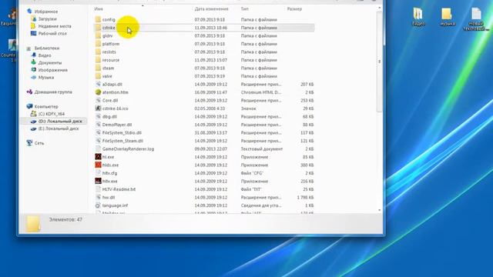Select the valve folder icon
Image resolution: width=493 pixels, height=277 pixels.
click(x=98, y=76)
